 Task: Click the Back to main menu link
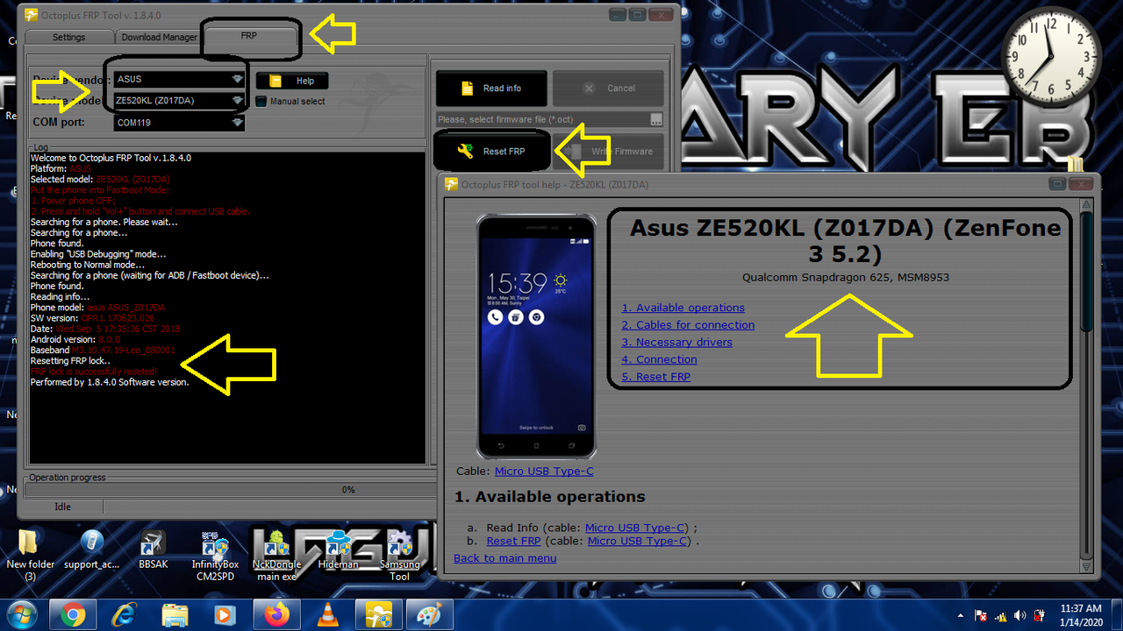pyautogui.click(x=505, y=558)
